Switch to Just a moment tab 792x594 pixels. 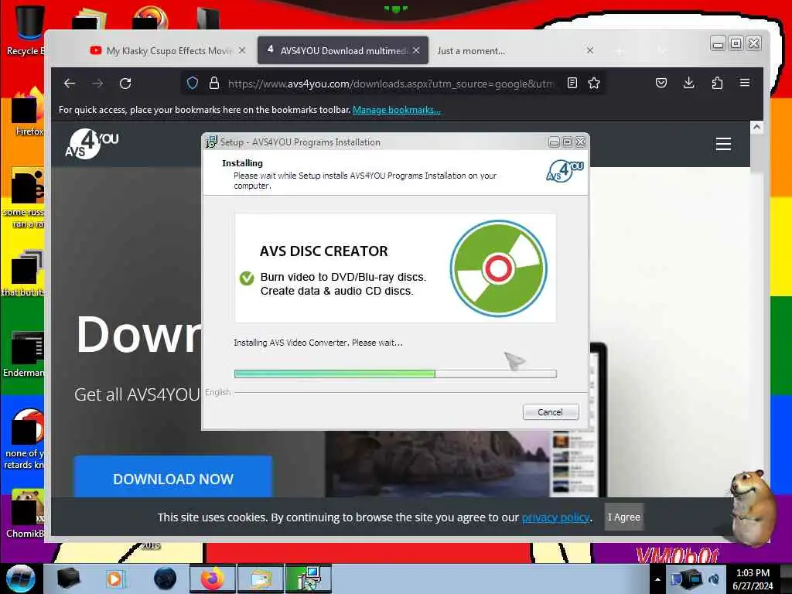point(515,50)
